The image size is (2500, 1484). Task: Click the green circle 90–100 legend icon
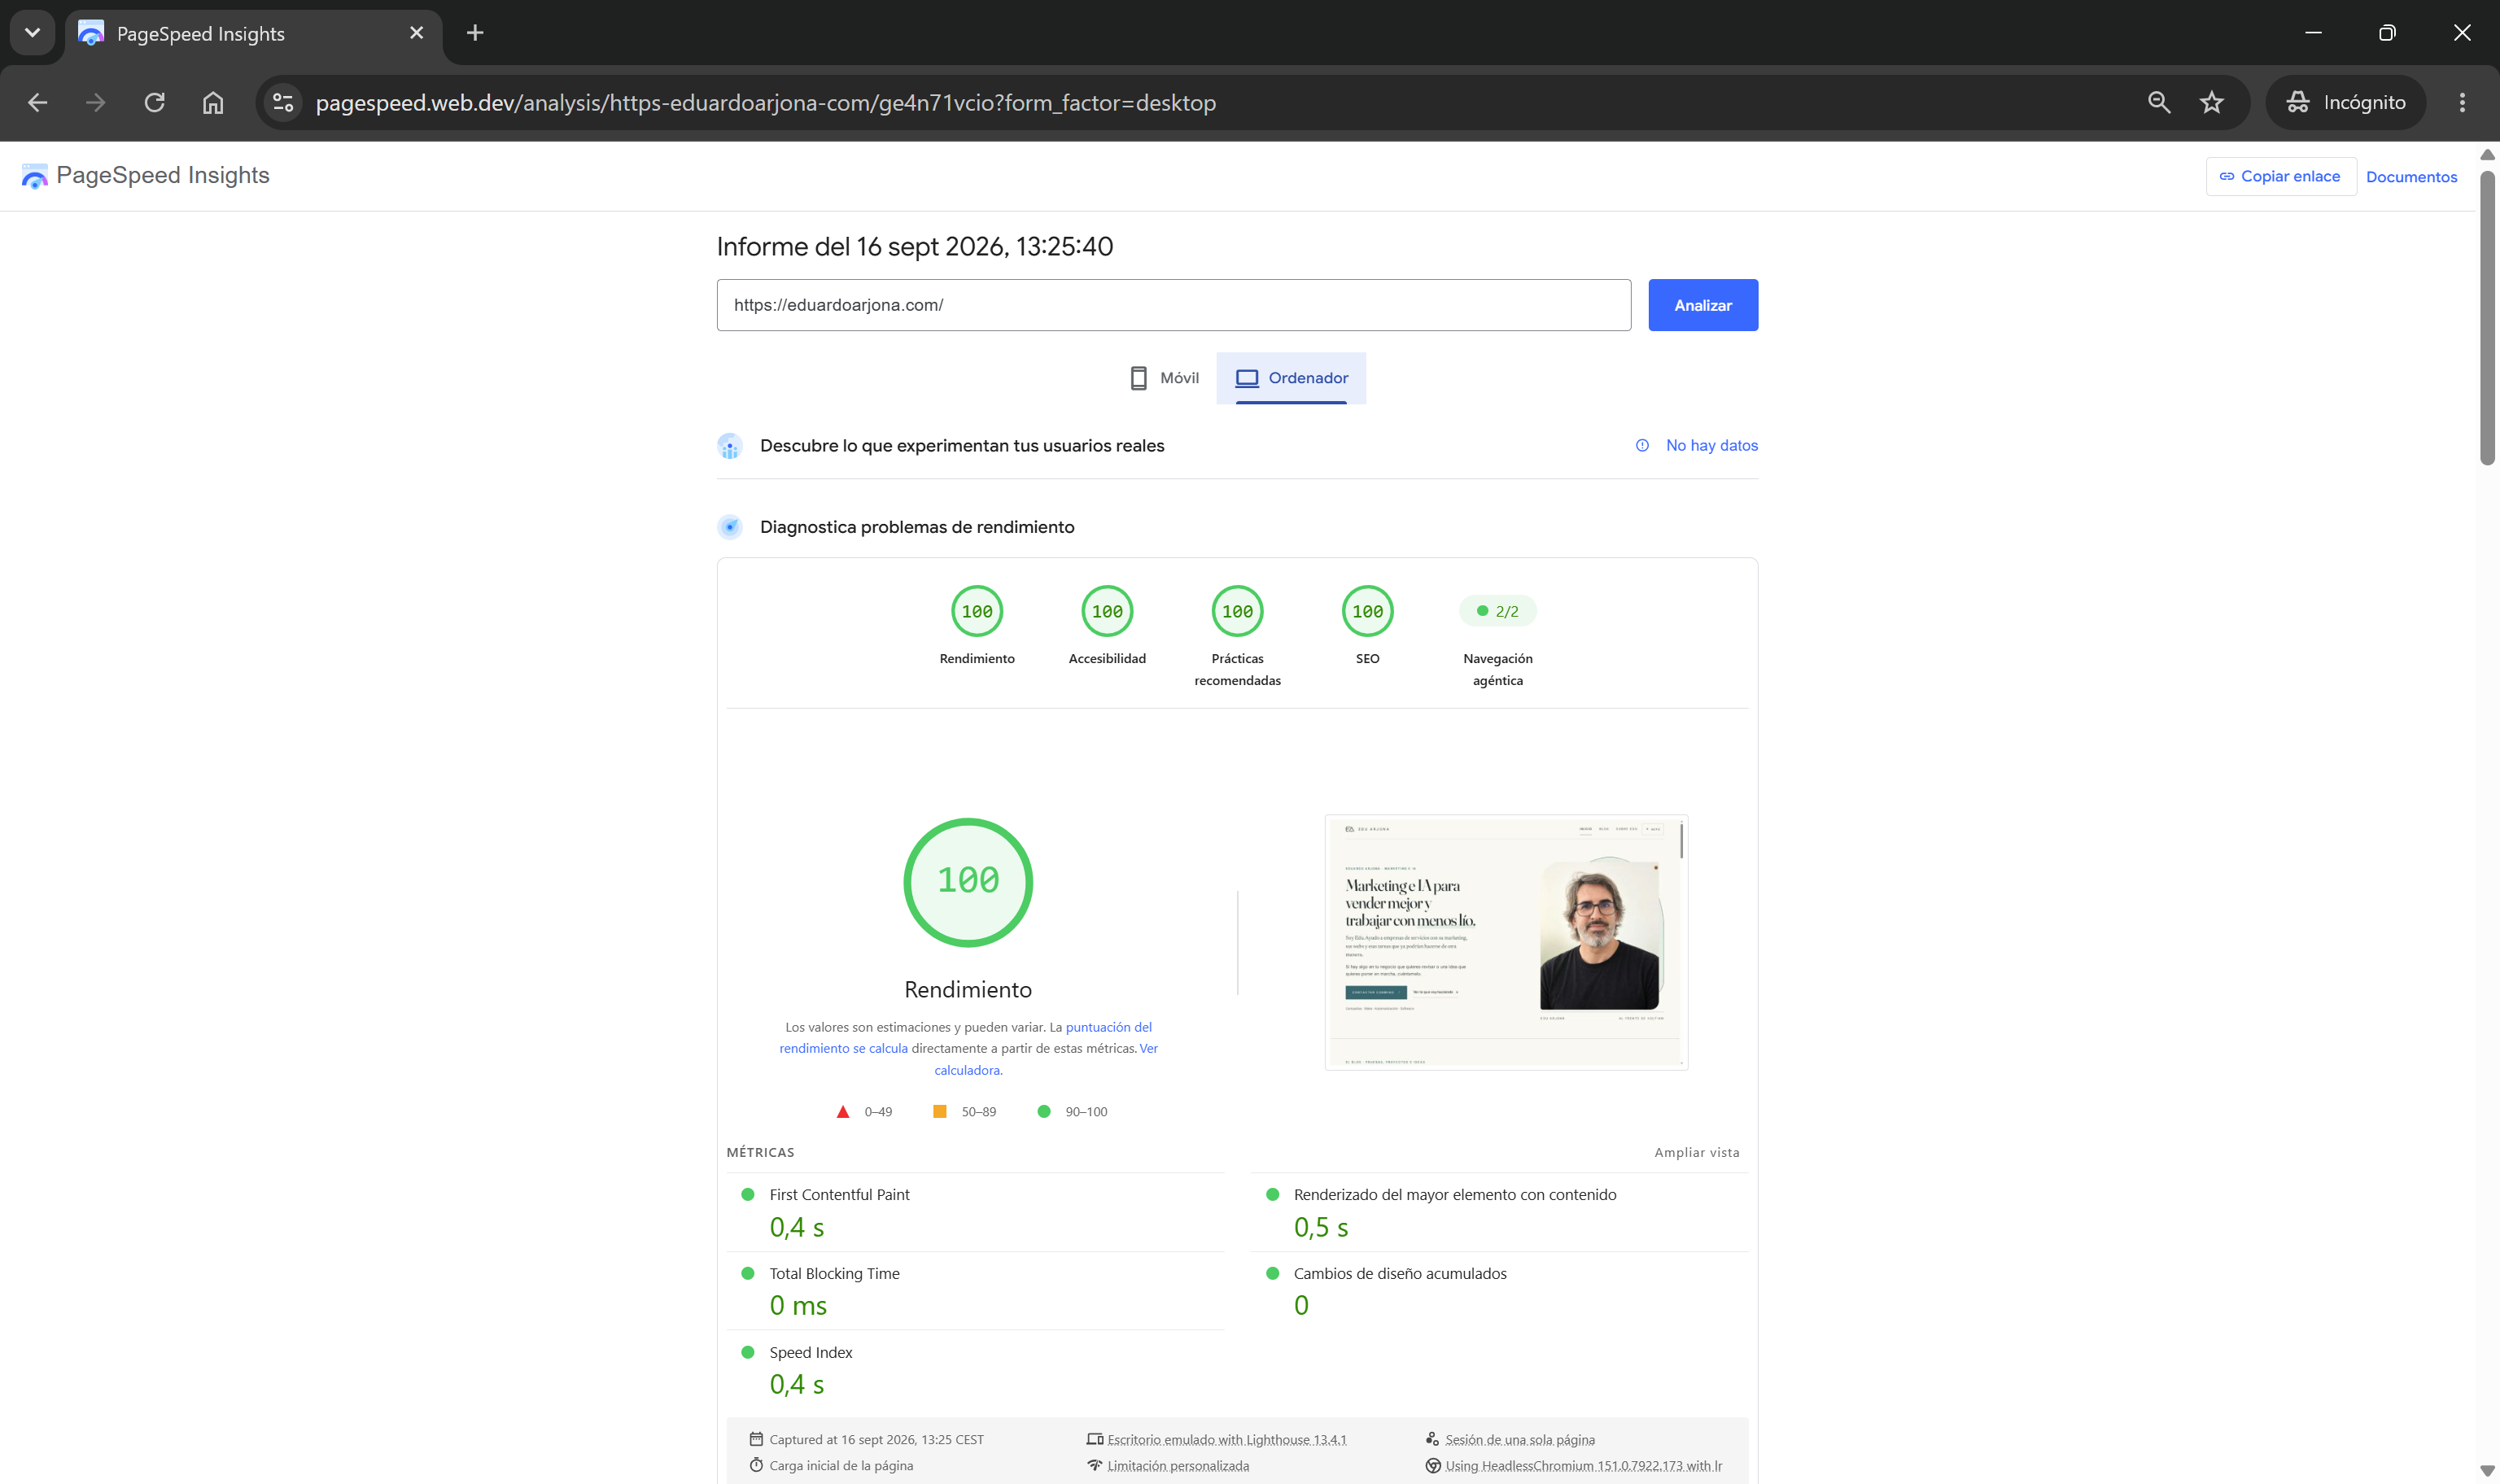[x=1044, y=1112]
